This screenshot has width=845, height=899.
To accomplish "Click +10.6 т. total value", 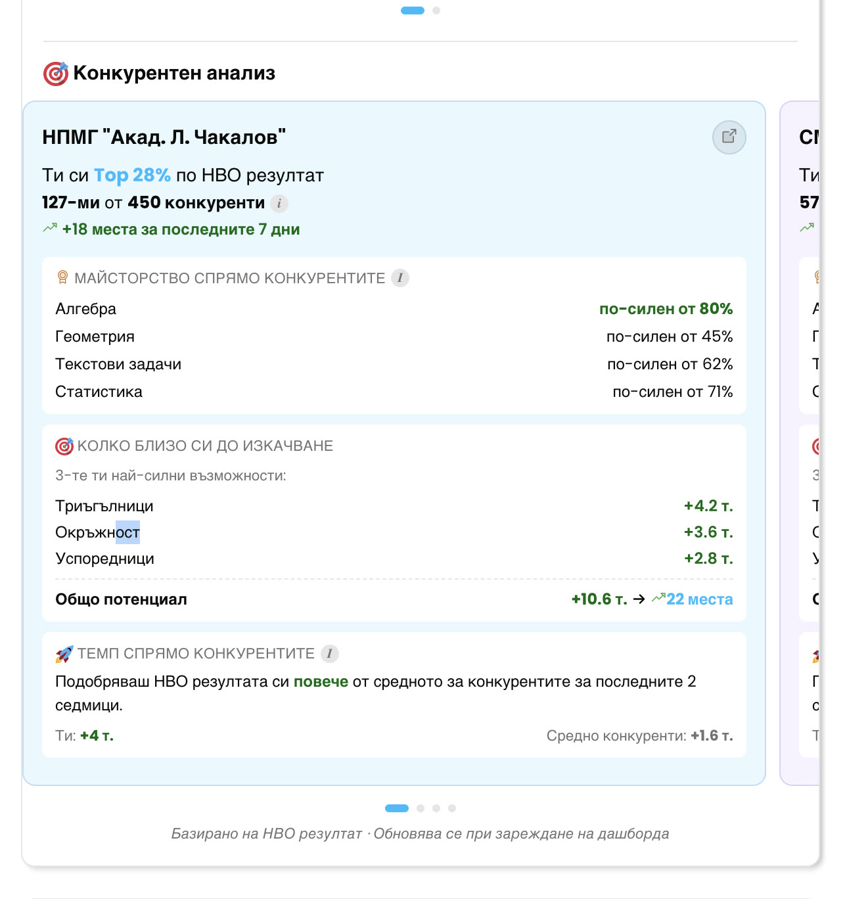I will [599, 599].
